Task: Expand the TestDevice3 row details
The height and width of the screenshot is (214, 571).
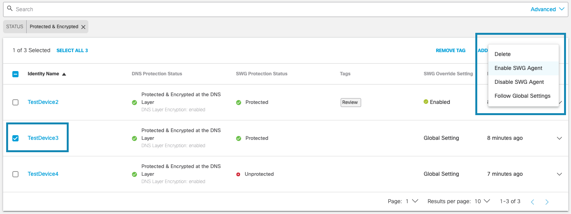Action: click(559, 138)
